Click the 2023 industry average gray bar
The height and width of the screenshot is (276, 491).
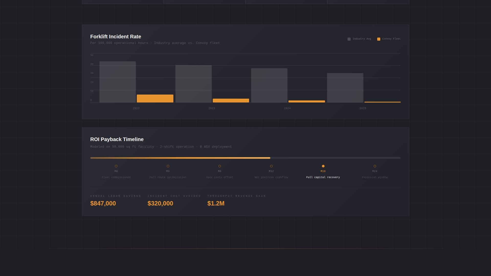[194, 84]
